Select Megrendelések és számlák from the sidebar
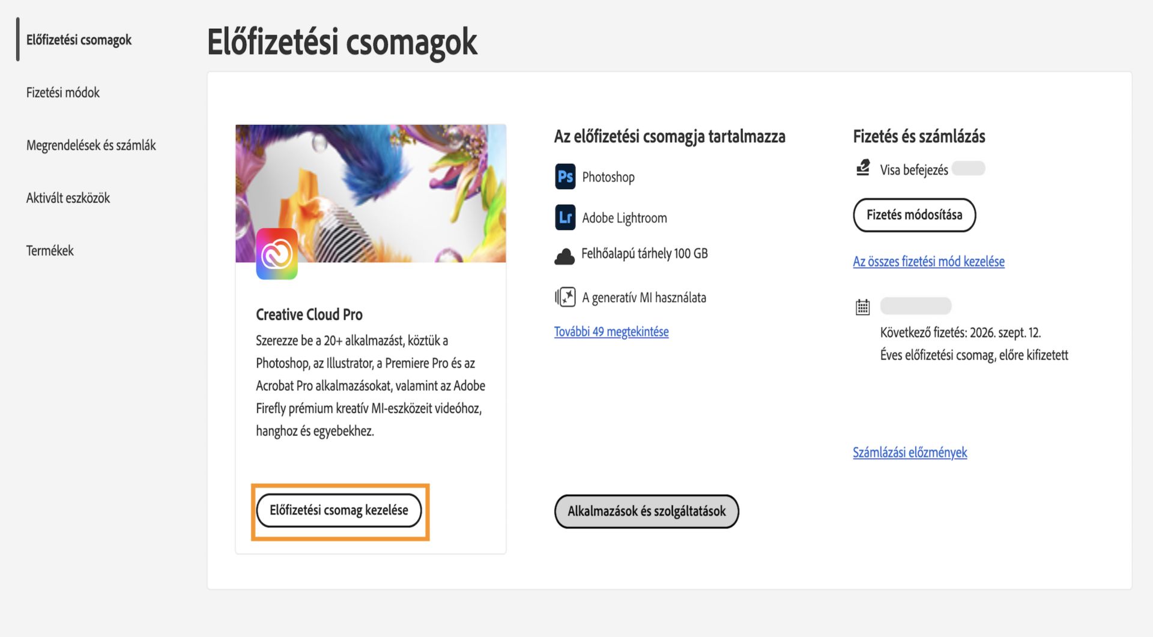Viewport: 1153px width, 637px height. tap(91, 145)
